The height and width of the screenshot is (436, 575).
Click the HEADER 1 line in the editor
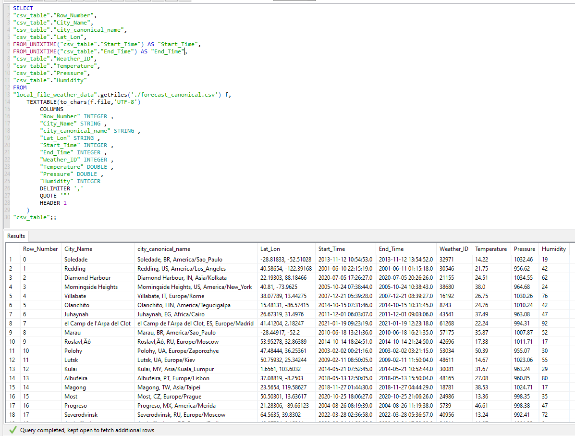tap(53, 203)
